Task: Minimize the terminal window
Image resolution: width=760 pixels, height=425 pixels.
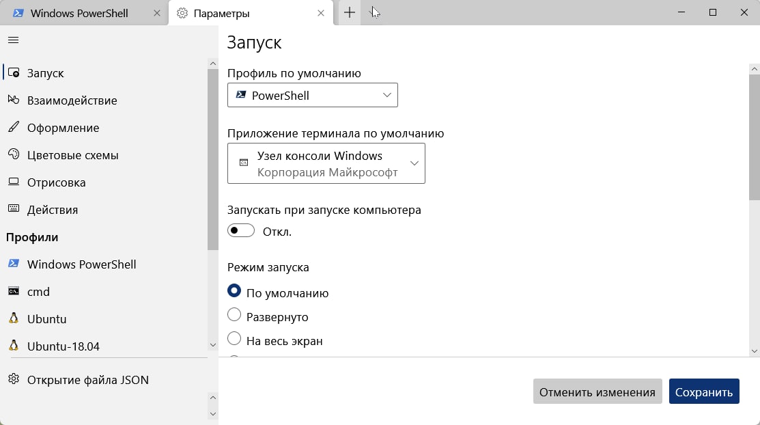Action: click(x=681, y=12)
